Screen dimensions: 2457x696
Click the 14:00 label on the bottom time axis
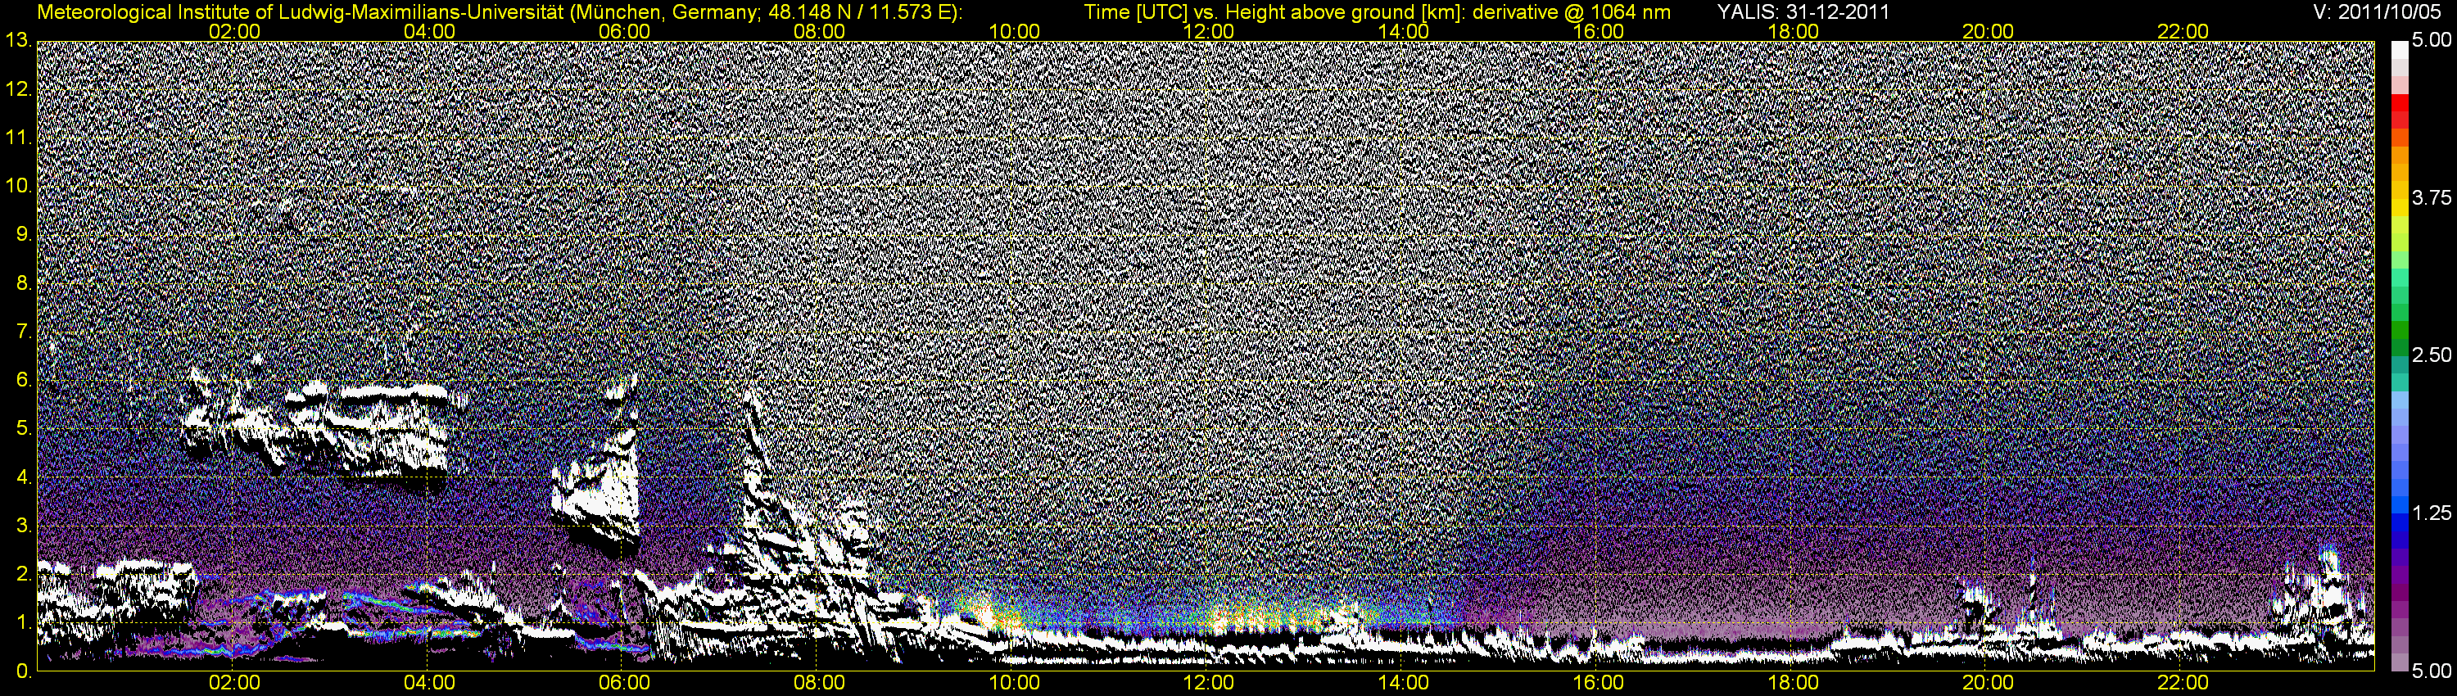pos(1404,683)
